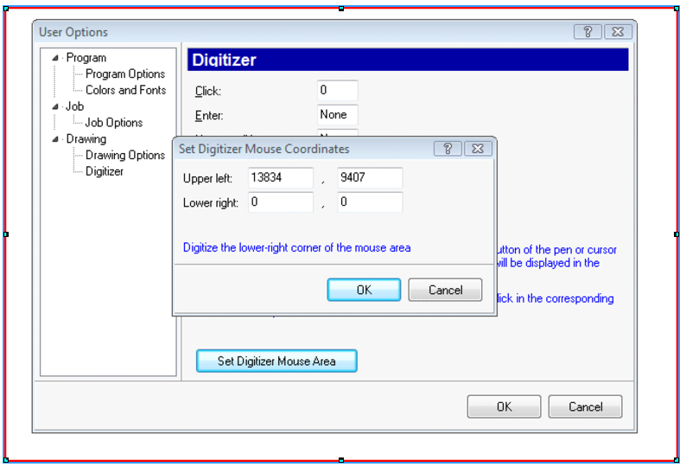Click the help button in User Options title bar
This screenshot has height=467, width=686.
tap(588, 32)
